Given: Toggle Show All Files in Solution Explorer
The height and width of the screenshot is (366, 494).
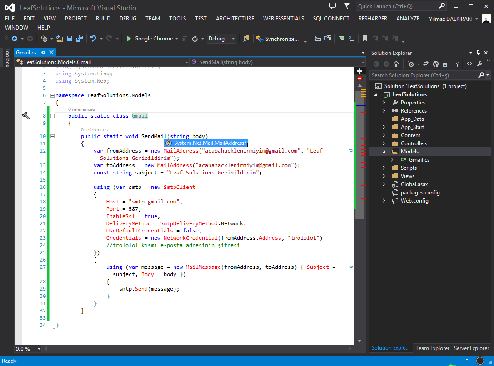Looking at the screenshot, I should click(456, 64).
